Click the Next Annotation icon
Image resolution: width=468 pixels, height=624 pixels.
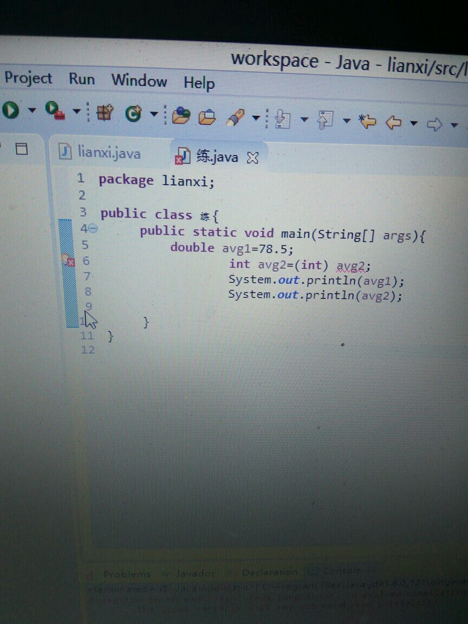pos(282,119)
